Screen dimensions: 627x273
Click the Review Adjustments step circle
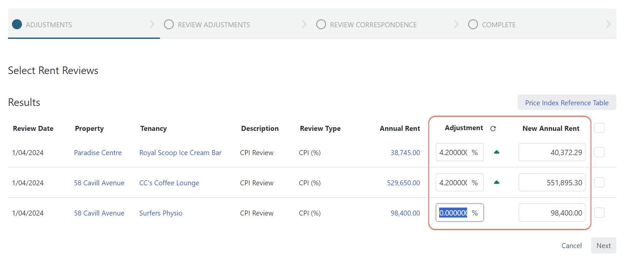[169, 24]
